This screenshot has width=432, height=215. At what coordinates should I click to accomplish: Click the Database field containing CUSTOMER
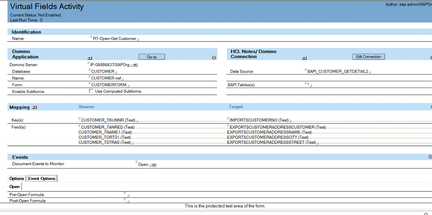103,71
